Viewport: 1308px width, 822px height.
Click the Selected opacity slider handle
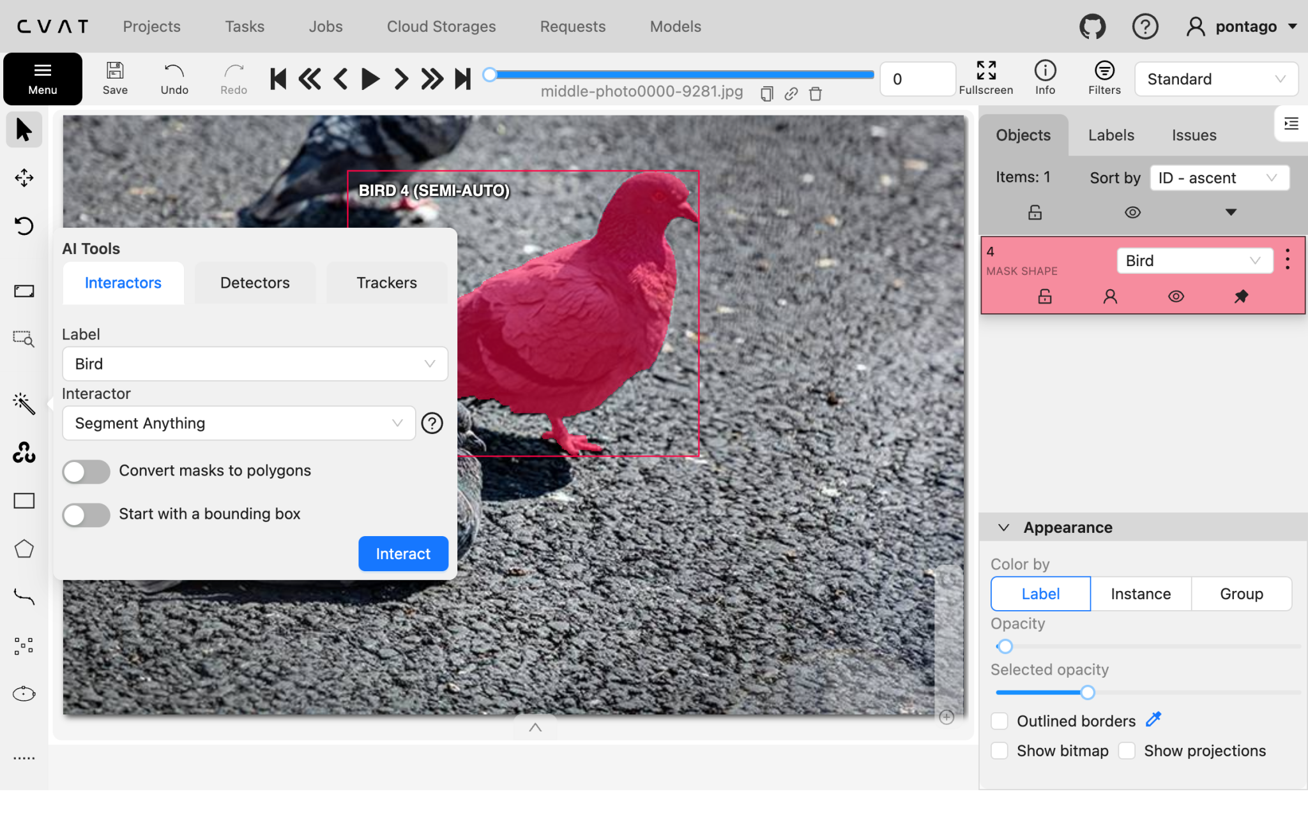click(x=1088, y=692)
